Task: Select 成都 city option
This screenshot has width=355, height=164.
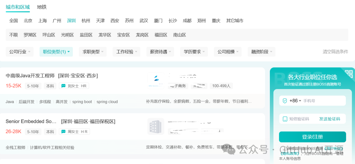Action: pos(187,21)
